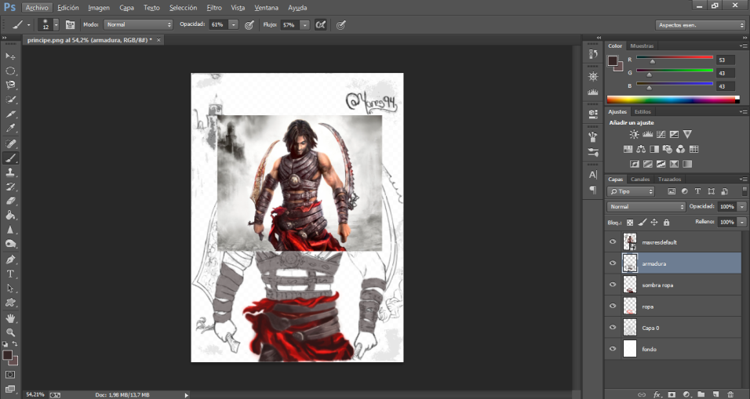750x399 pixels.
Task: Switch to the Muestras tab
Action: coord(642,46)
